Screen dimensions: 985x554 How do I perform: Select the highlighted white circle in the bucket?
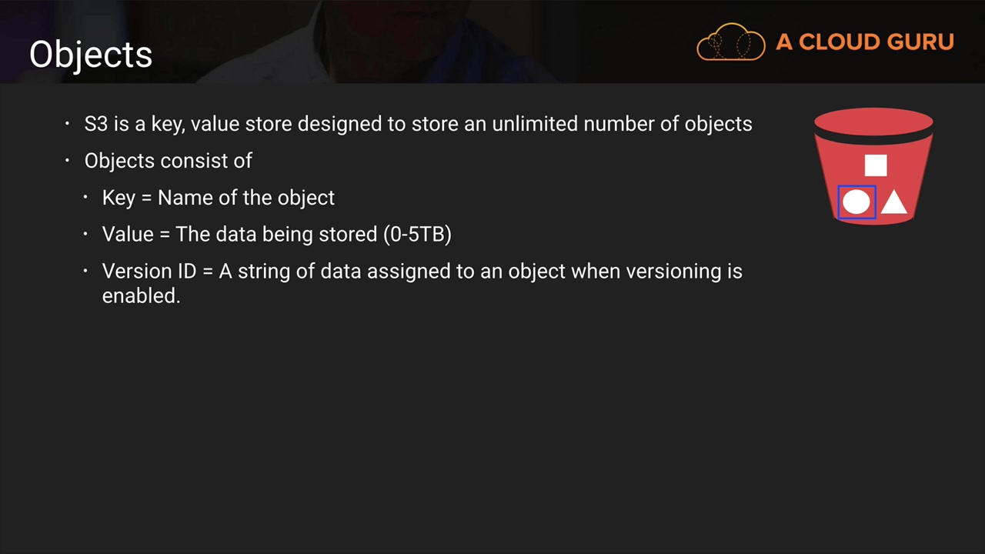(x=856, y=202)
